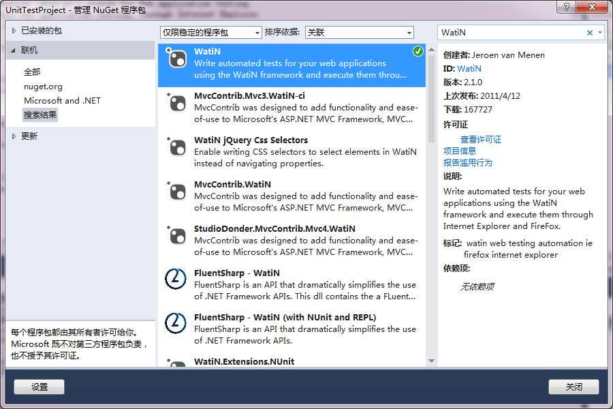Open the WatiN ID link
613x409 pixels.
pyautogui.click(x=469, y=68)
